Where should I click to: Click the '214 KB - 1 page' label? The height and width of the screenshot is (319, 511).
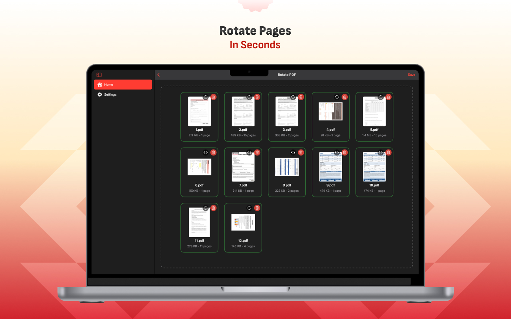(243, 191)
